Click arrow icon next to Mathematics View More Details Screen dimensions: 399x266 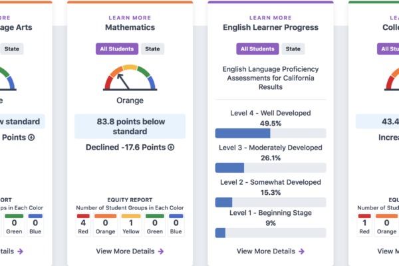pyautogui.click(x=161, y=251)
